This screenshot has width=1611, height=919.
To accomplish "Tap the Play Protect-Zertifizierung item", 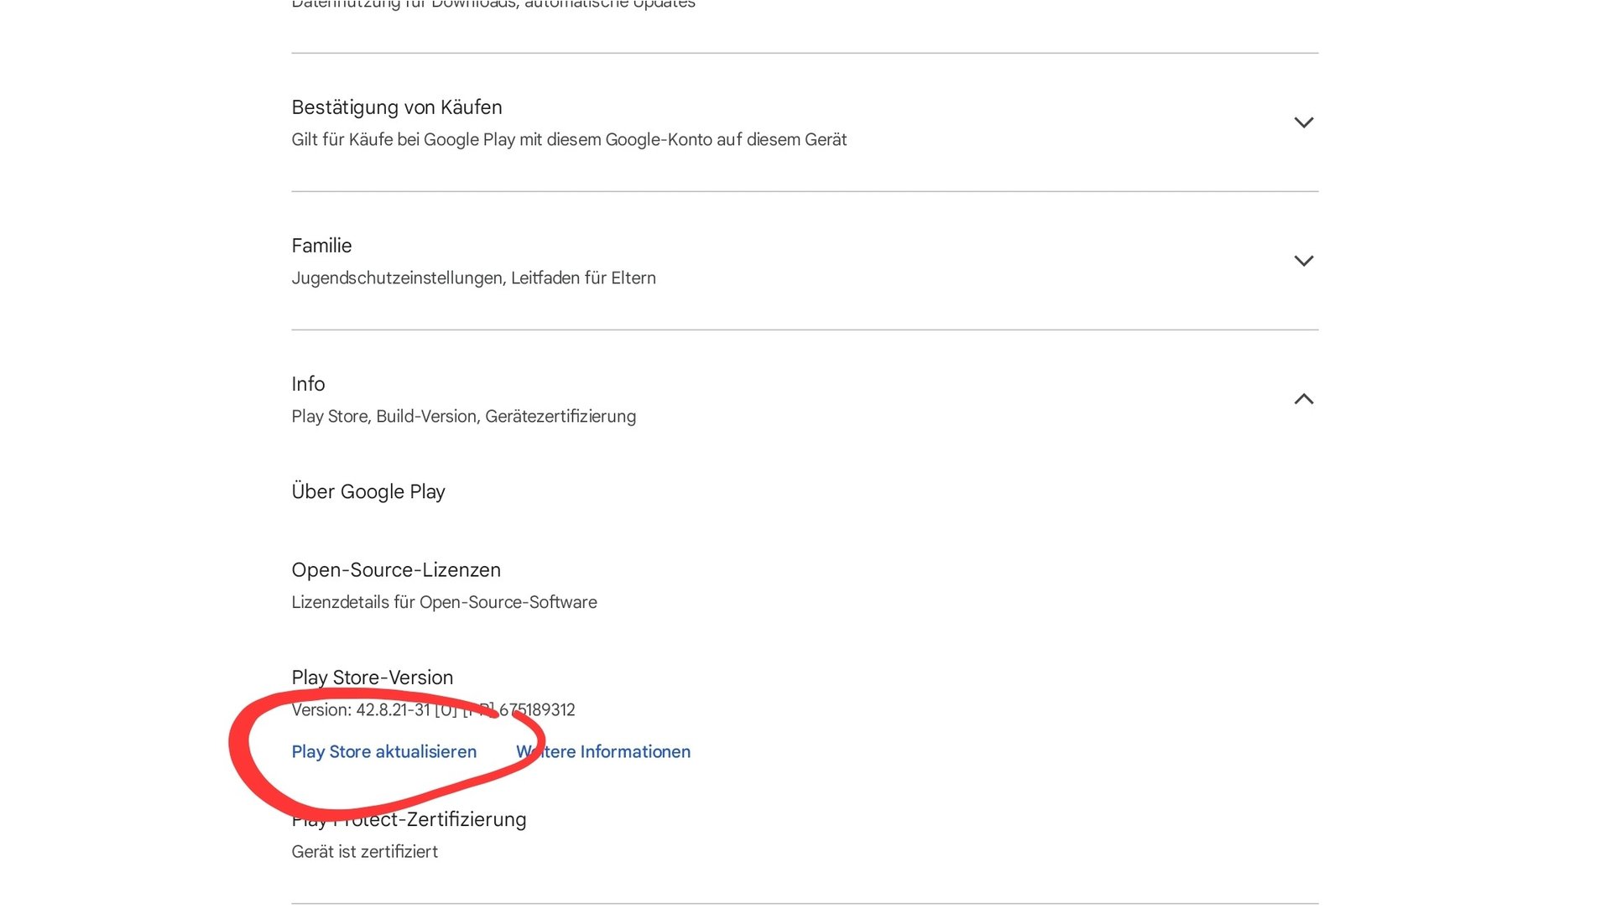I will [409, 819].
